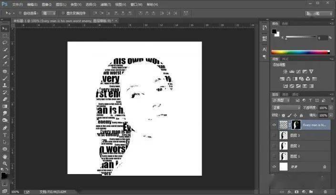Open the 编辑(E) menu

pyautogui.click(x=32, y=4)
